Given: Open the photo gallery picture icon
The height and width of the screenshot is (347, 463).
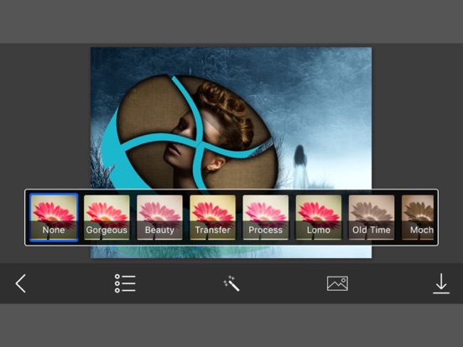Looking at the screenshot, I should 337,283.
